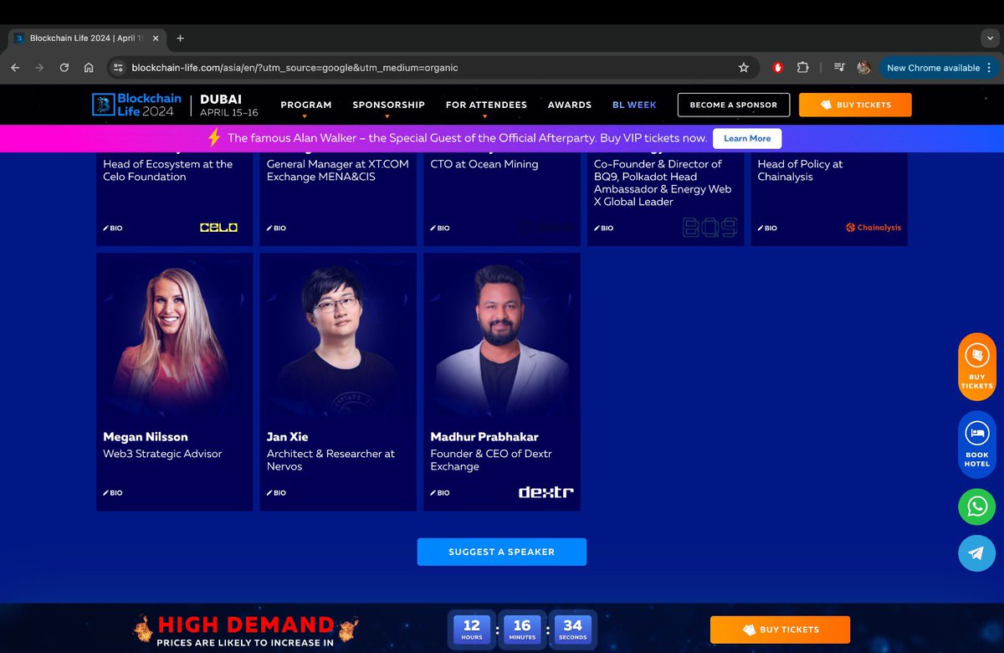Click 'Architect & Researcher at Nervos' text
Screen dimensions: 1004x653
point(330,460)
